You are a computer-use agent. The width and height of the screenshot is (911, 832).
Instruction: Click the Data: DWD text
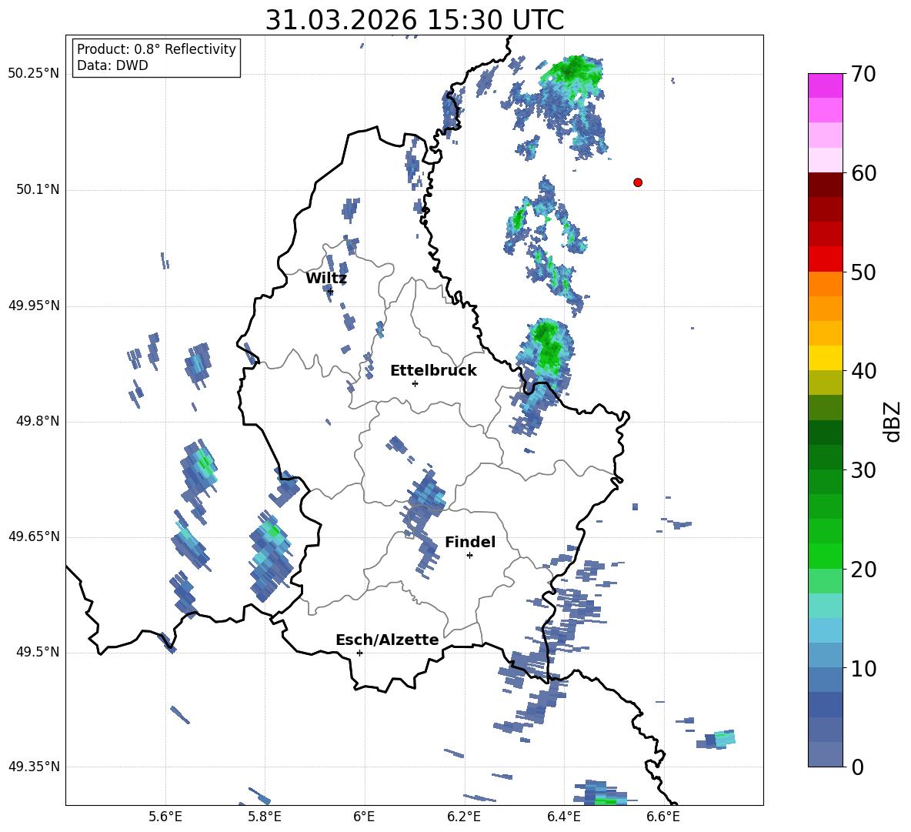click(112, 65)
